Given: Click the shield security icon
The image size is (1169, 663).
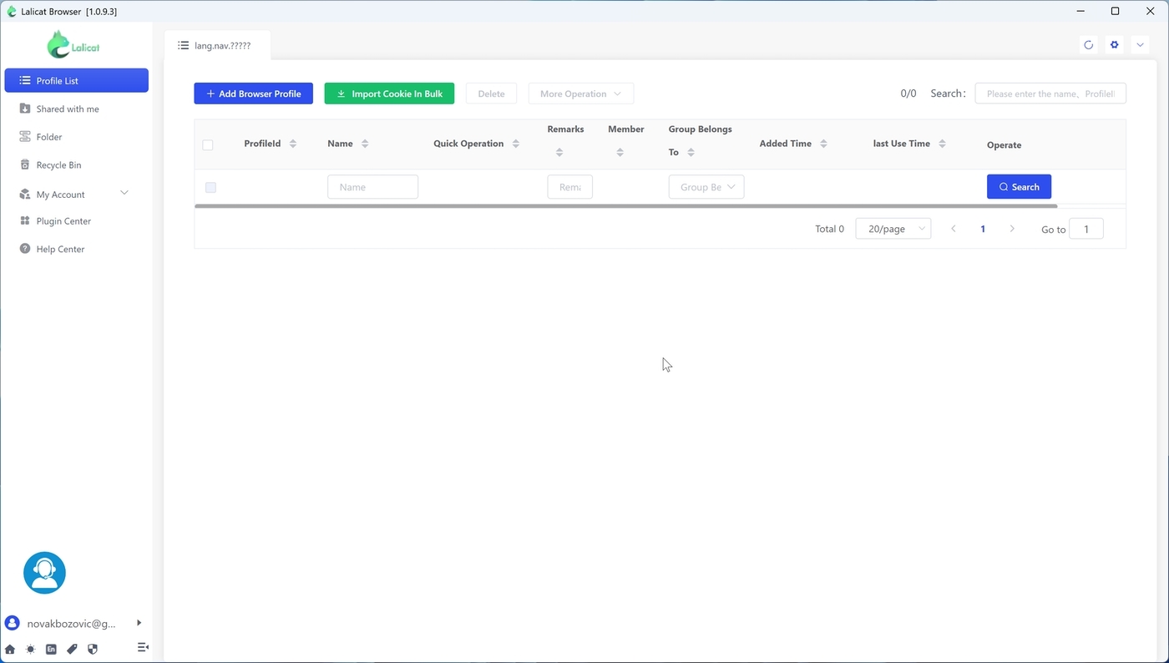Looking at the screenshot, I should (x=93, y=649).
